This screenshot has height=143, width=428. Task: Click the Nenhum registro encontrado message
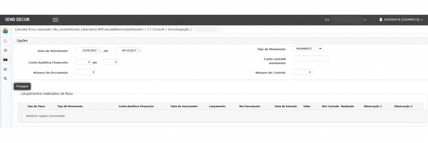point(45,116)
